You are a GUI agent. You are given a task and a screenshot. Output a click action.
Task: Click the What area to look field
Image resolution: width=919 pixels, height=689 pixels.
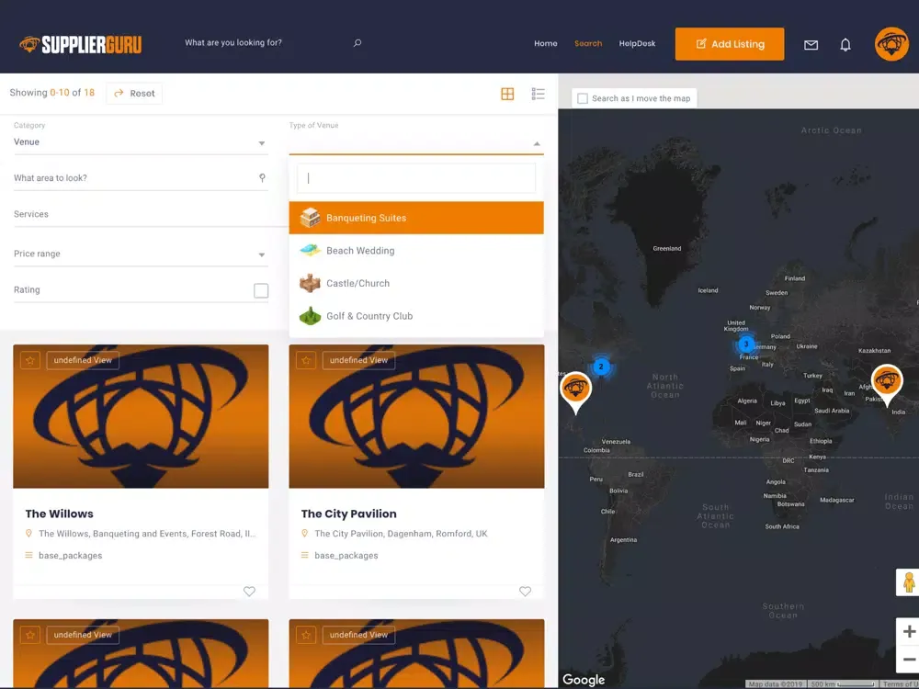pyautogui.click(x=141, y=178)
